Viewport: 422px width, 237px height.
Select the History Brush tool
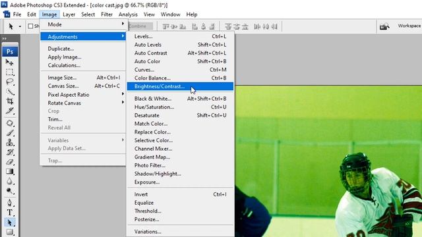pyautogui.click(x=9, y=152)
